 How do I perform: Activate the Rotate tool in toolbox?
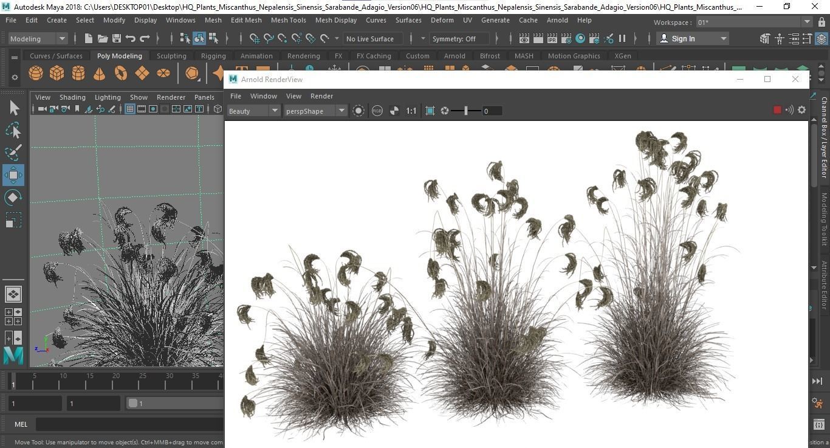(13, 198)
